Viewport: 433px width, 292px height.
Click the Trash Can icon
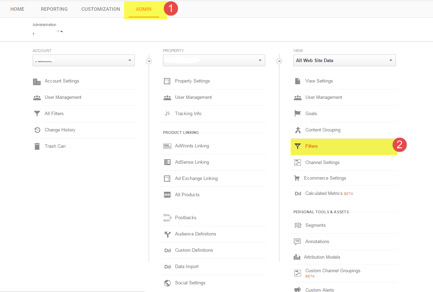pos(37,146)
